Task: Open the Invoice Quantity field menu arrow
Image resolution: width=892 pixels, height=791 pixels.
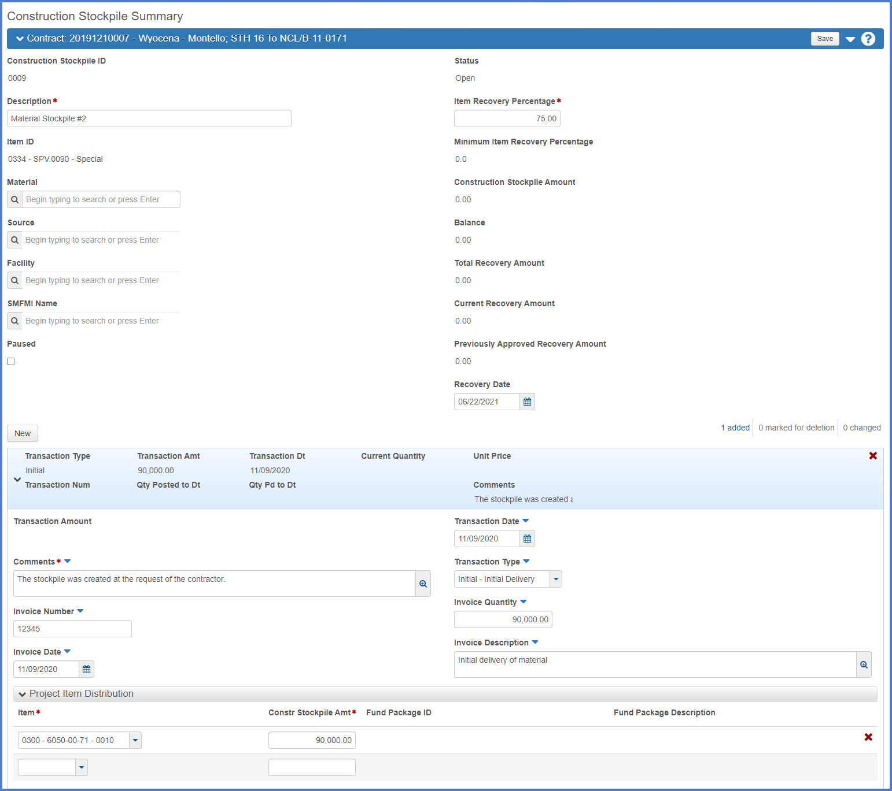Action: pyautogui.click(x=524, y=602)
